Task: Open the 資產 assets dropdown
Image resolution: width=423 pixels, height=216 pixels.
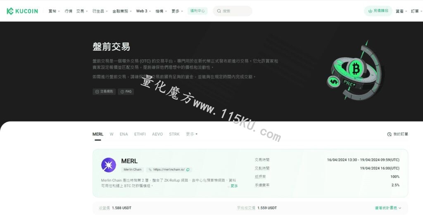Action: 402,11
